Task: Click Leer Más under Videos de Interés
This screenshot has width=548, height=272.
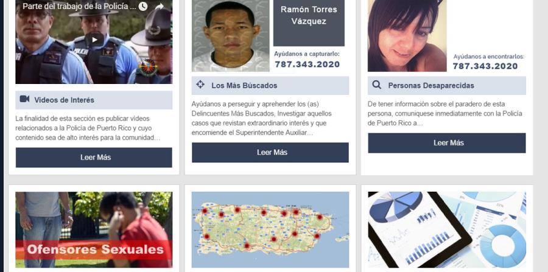Action: pos(94,158)
